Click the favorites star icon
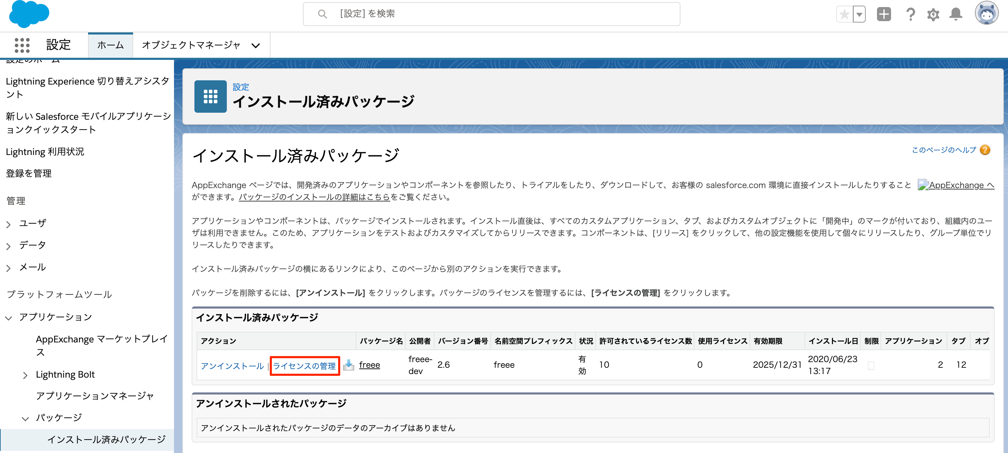 (x=845, y=14)
